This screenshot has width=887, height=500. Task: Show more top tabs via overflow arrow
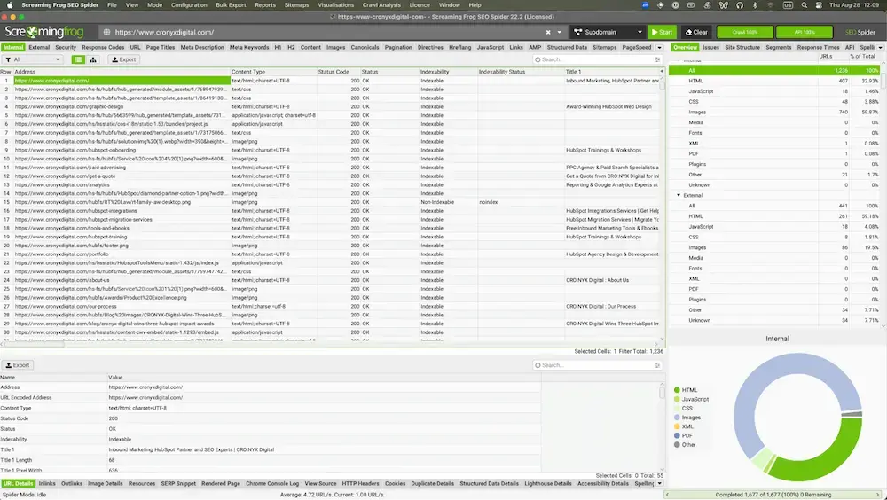(659, 47)
